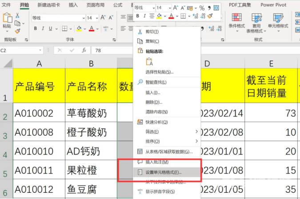The width and height of the screenshot is (300, 199).
Task: Click the phonetic guide icon in ribbon
Action: point(106,29)
